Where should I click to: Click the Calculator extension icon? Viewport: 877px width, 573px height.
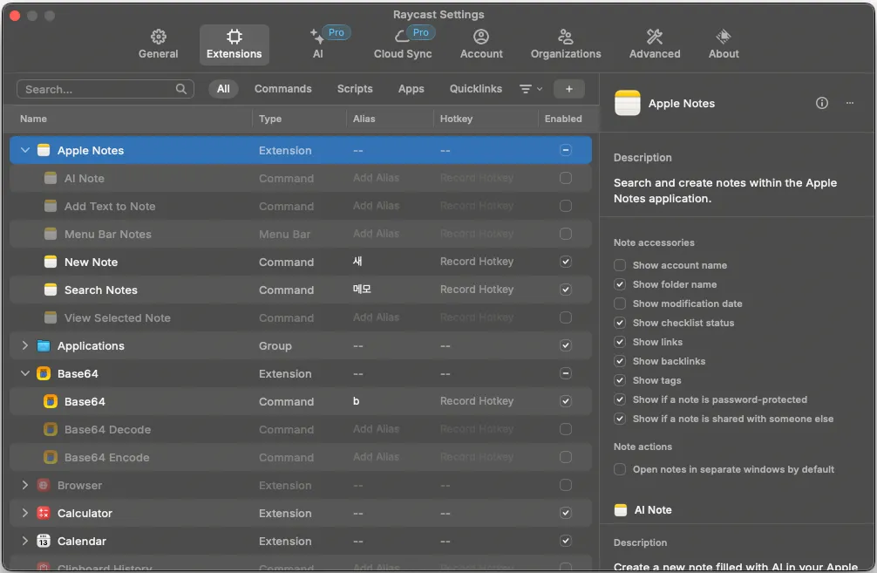pyautogui.click(x=44, y=514)
